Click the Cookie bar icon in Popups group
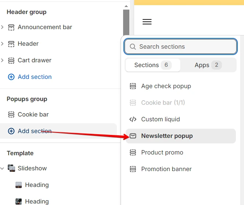244x205 pixels. point(11,115)
